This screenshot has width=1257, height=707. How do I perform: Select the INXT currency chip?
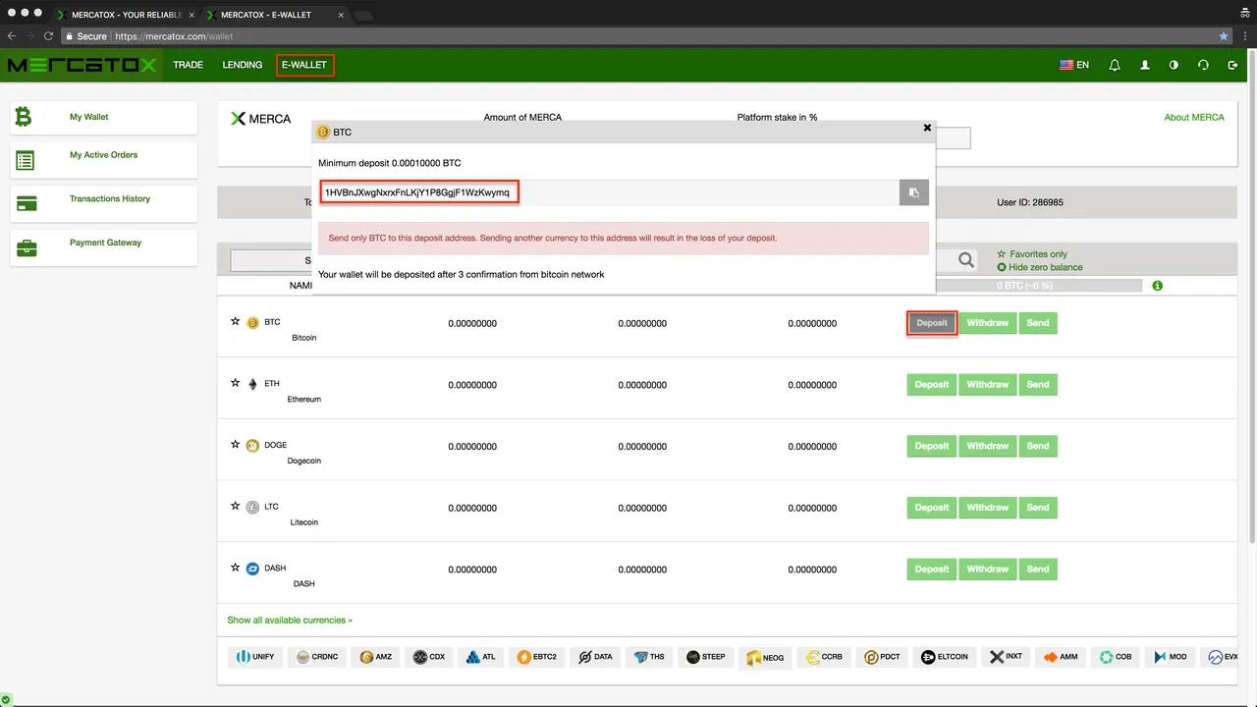1006,657
